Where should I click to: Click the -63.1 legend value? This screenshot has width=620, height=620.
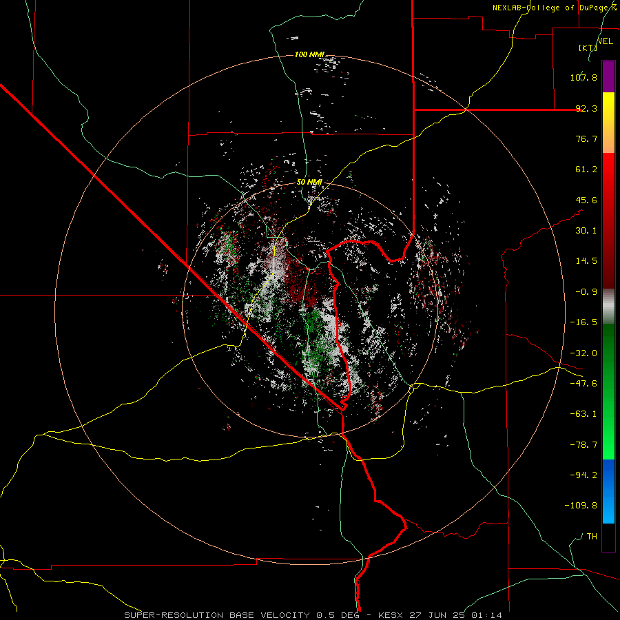click(583, 414)
